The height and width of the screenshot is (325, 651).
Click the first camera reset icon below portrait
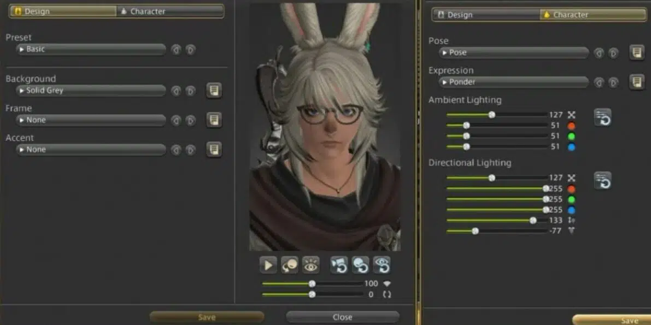tap(339, 265)
